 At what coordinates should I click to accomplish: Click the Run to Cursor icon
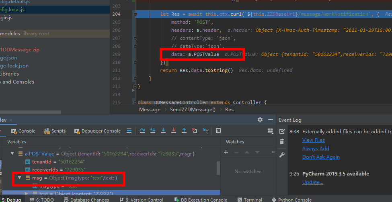pyautogui.click(x=205, y=131)
